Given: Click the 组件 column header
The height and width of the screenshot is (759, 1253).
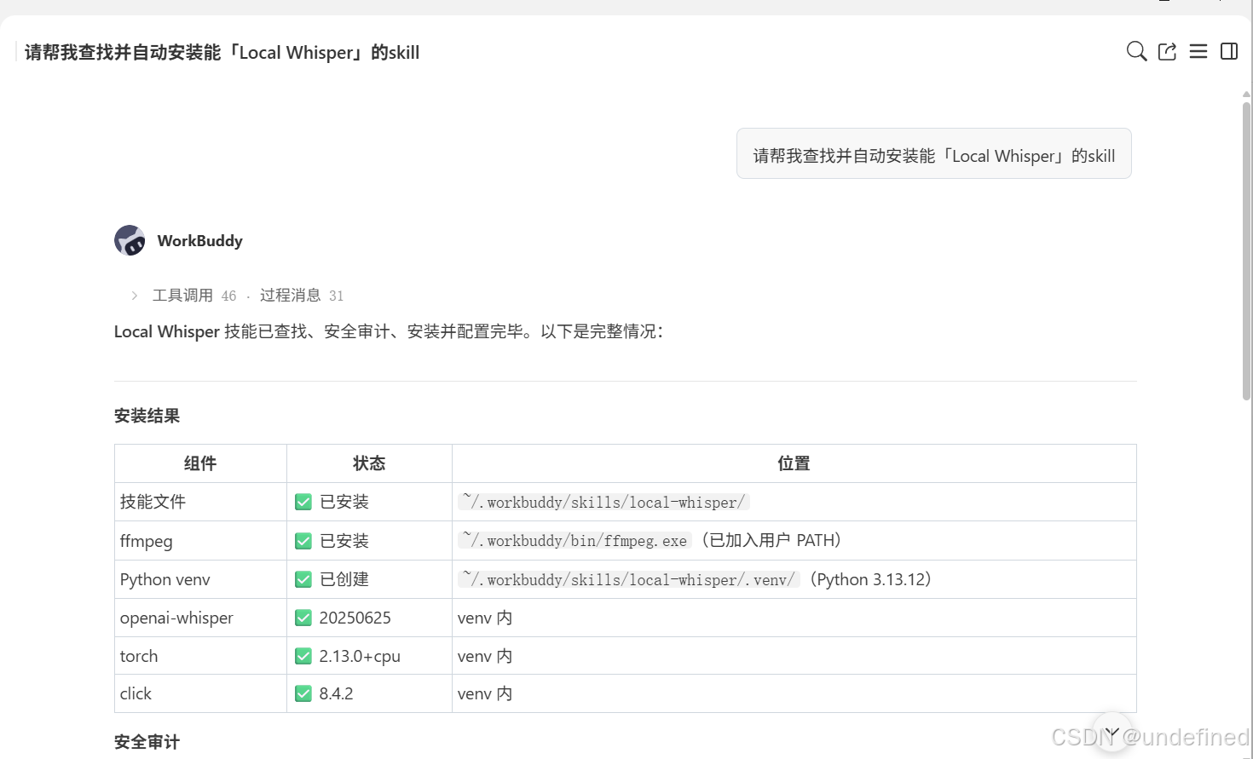Looking at the screenshot, I should pyautogui.click(x=200, y=463).
